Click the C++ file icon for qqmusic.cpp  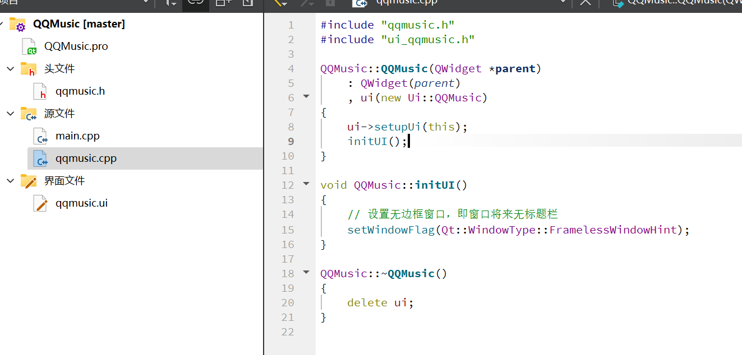pyautogui.click(x=40, y=158)
